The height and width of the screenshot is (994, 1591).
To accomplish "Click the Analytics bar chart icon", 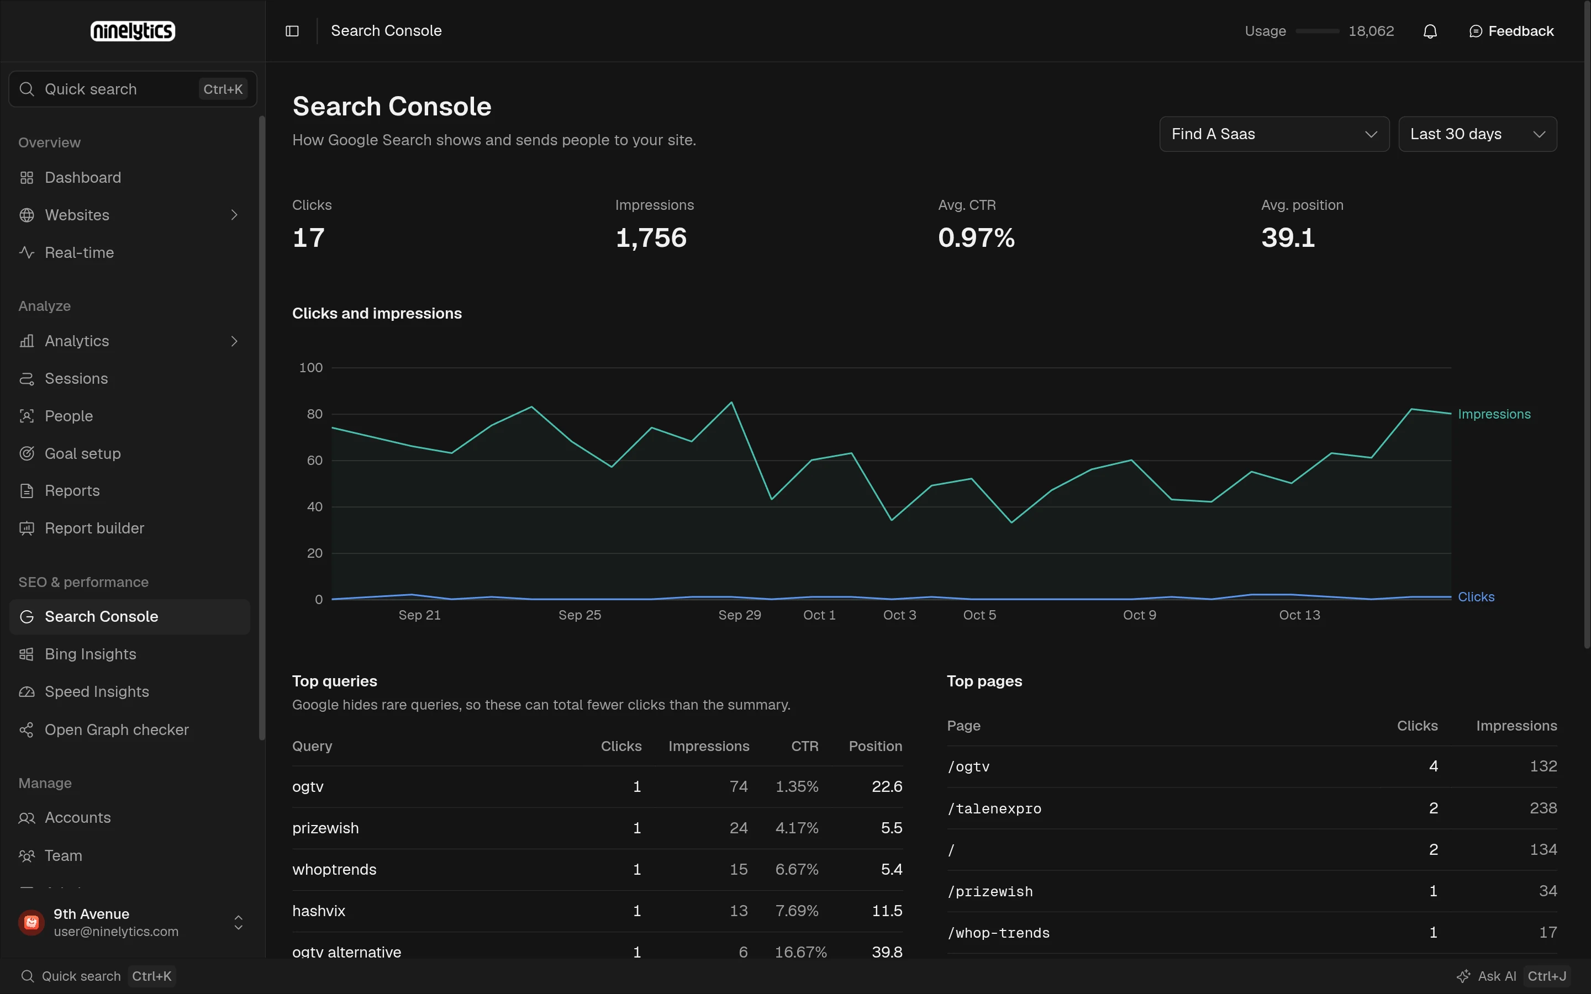I will coord(27,341).
